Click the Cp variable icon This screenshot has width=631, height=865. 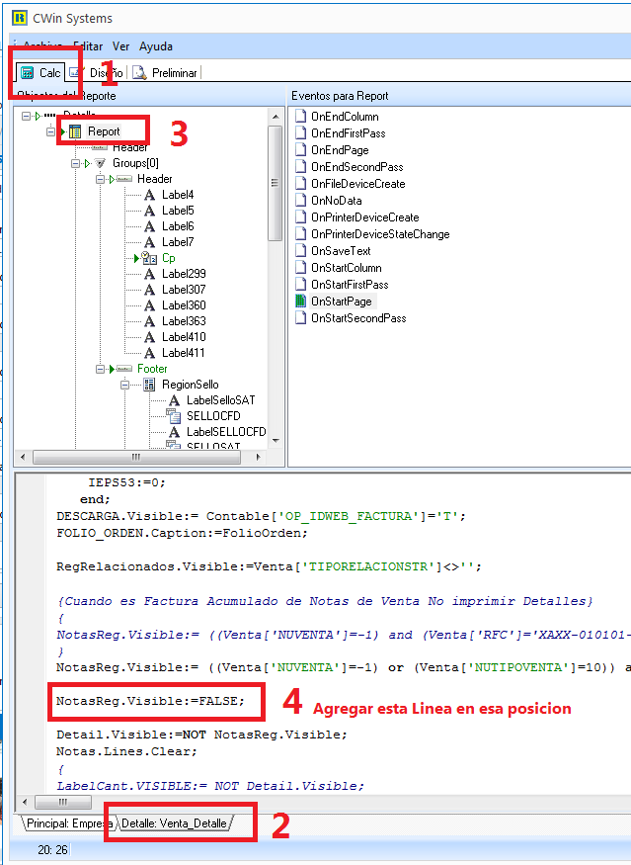149,258
